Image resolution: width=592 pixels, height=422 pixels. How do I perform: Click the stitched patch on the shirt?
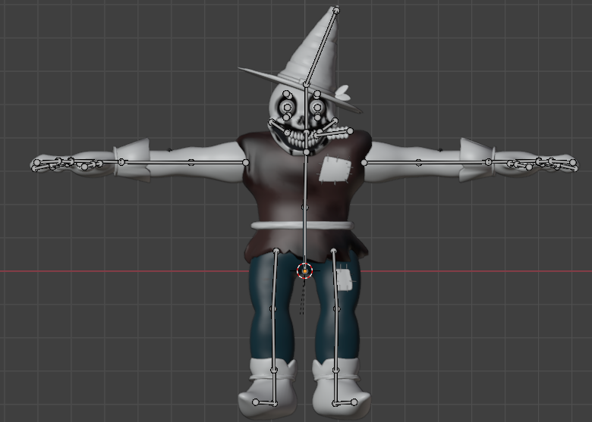coord(335,169)
